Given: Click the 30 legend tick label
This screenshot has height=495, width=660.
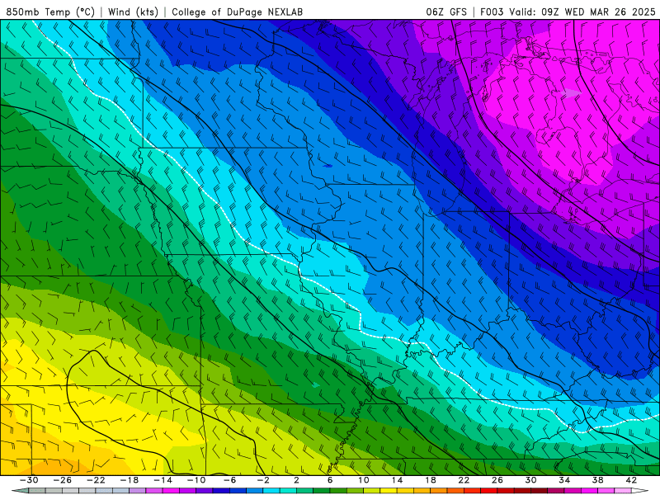Looking at the screenshot, I should tap(530, 480).
